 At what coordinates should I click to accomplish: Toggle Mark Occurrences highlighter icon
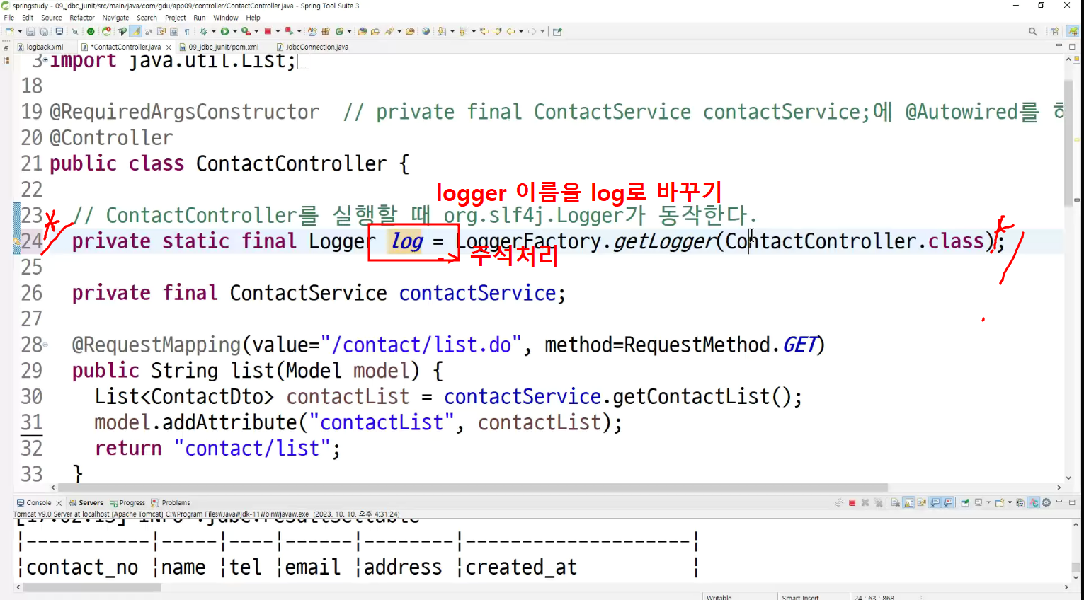click(136, 31)
